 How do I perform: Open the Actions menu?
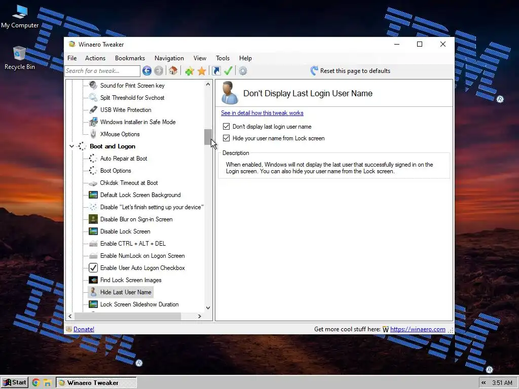(x=95, y=58)
